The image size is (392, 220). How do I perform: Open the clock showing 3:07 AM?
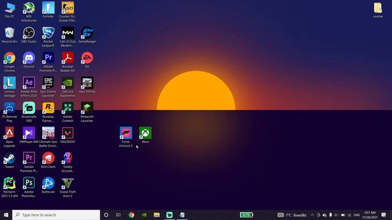coord(370,215)
